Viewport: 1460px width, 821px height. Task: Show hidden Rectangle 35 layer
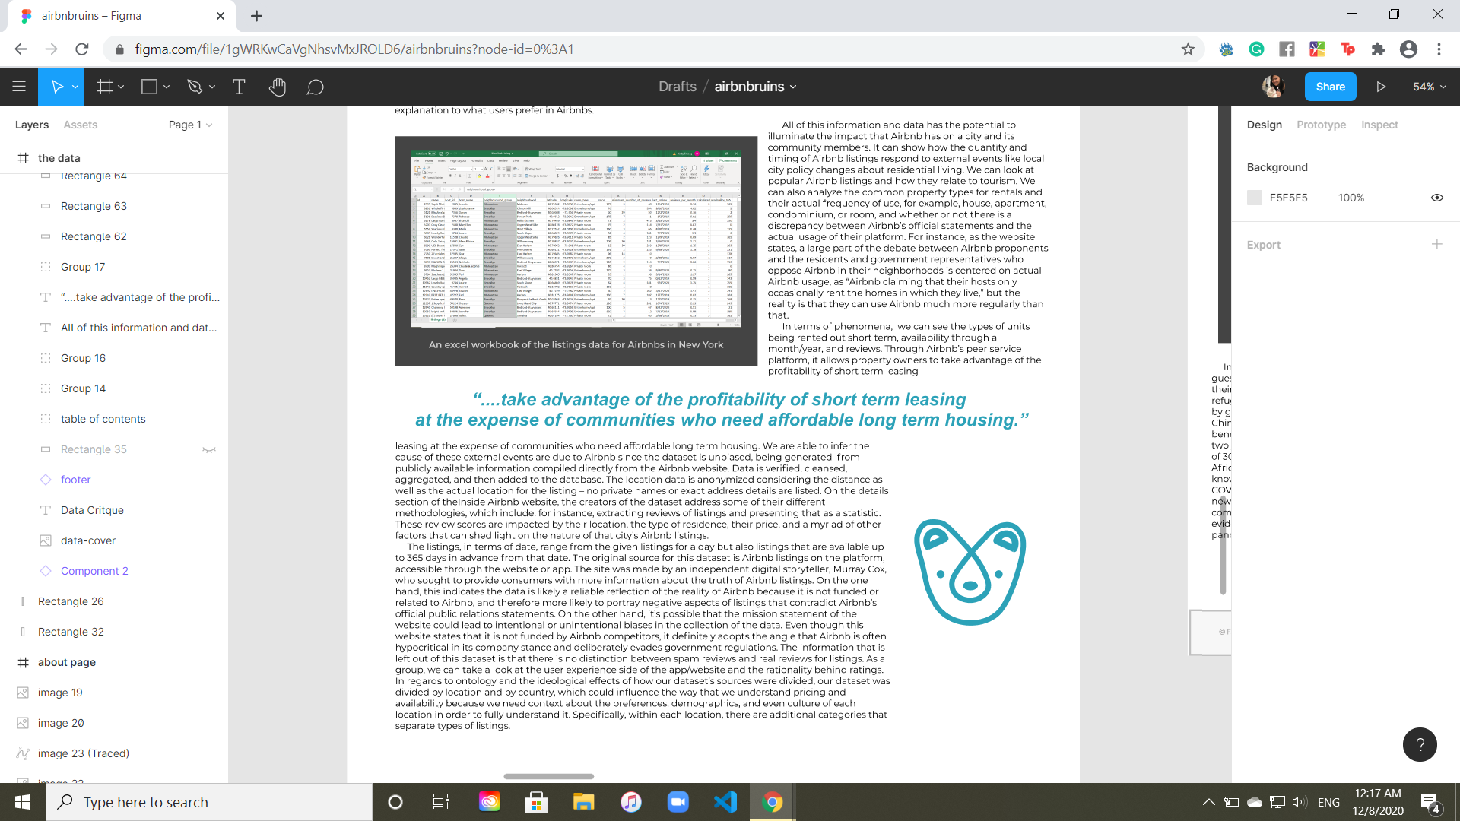209,449
